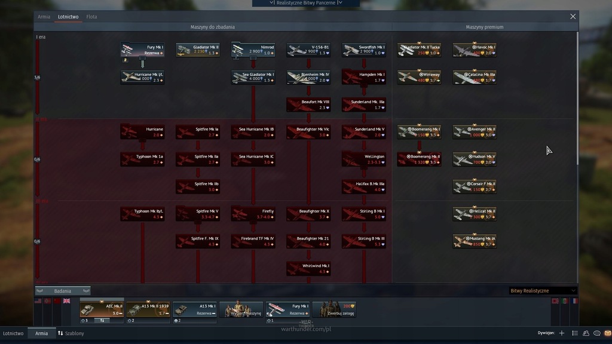
Task: Close the research tree window
Action: pos(573,16)
